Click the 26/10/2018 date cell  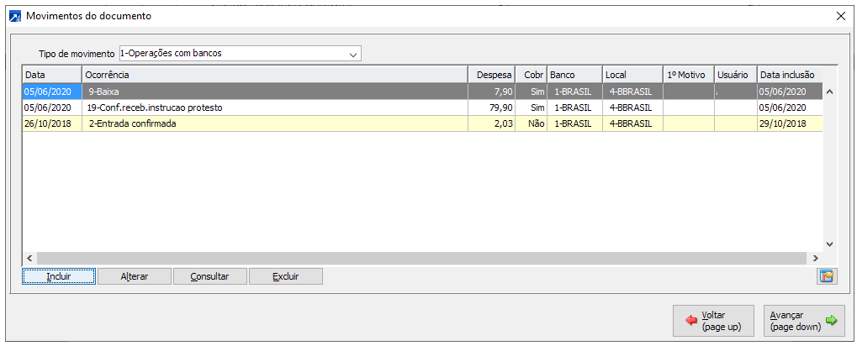click(52, 123)
